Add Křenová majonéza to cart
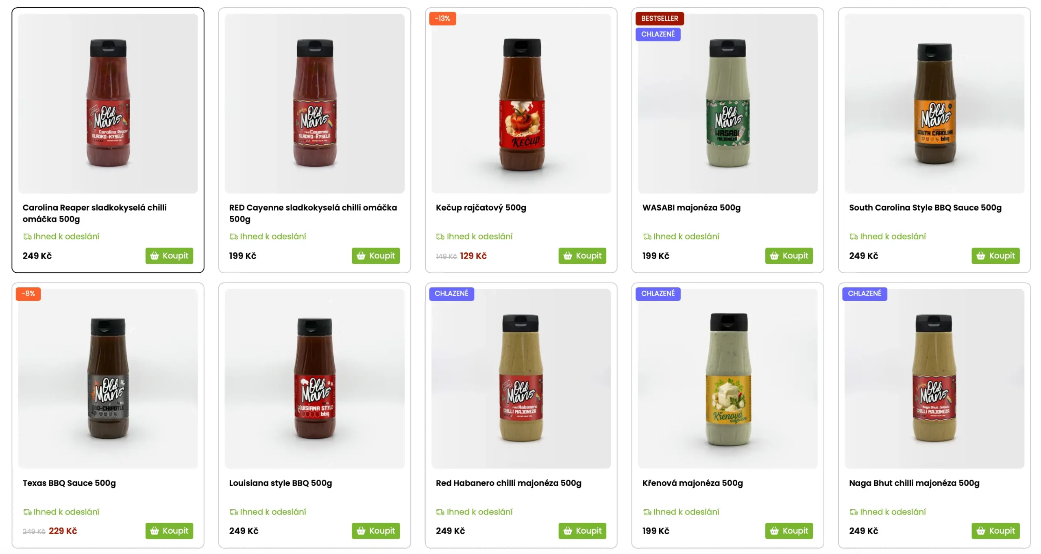 (x=788, y=531)
